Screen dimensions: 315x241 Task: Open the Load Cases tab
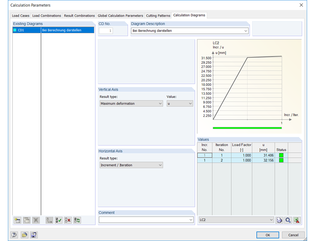coord(20,16)
